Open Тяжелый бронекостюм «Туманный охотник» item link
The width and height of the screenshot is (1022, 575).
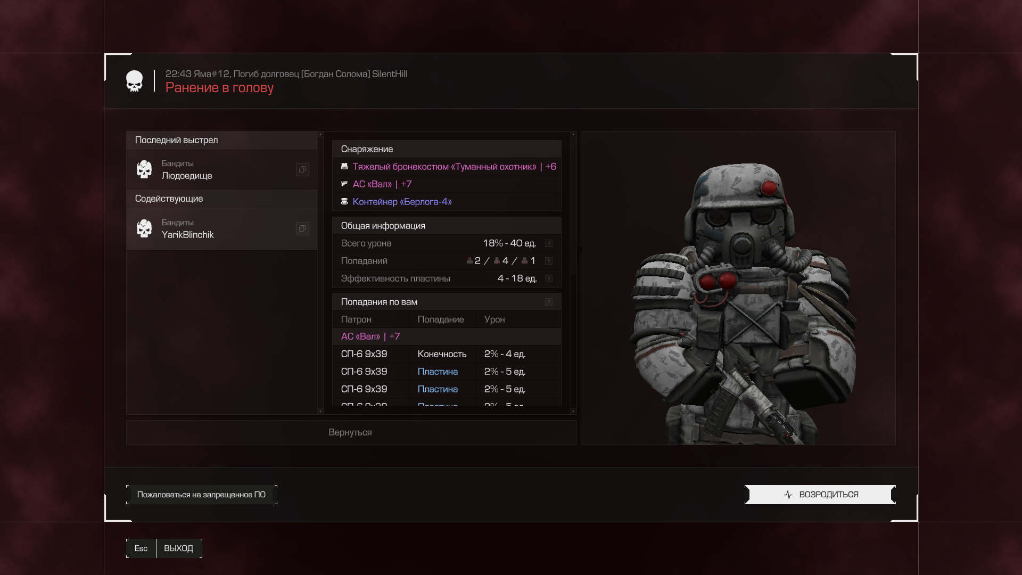click(455, 167)
